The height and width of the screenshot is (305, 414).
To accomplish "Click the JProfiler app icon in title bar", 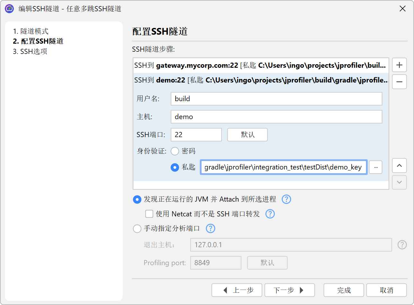I will coord(9,9).
